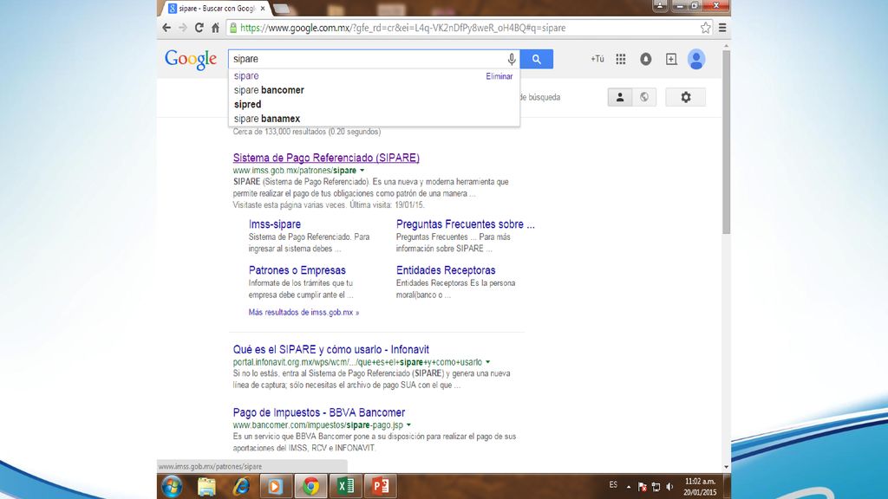
Task: Close the sipare browser tab
Action: pyautogui.click(x=262, y=9)
